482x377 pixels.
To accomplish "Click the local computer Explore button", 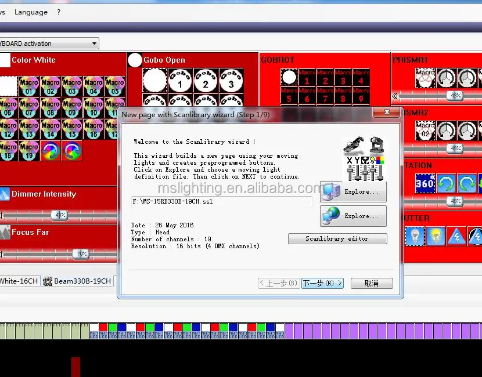I will (x=353, y=191).
